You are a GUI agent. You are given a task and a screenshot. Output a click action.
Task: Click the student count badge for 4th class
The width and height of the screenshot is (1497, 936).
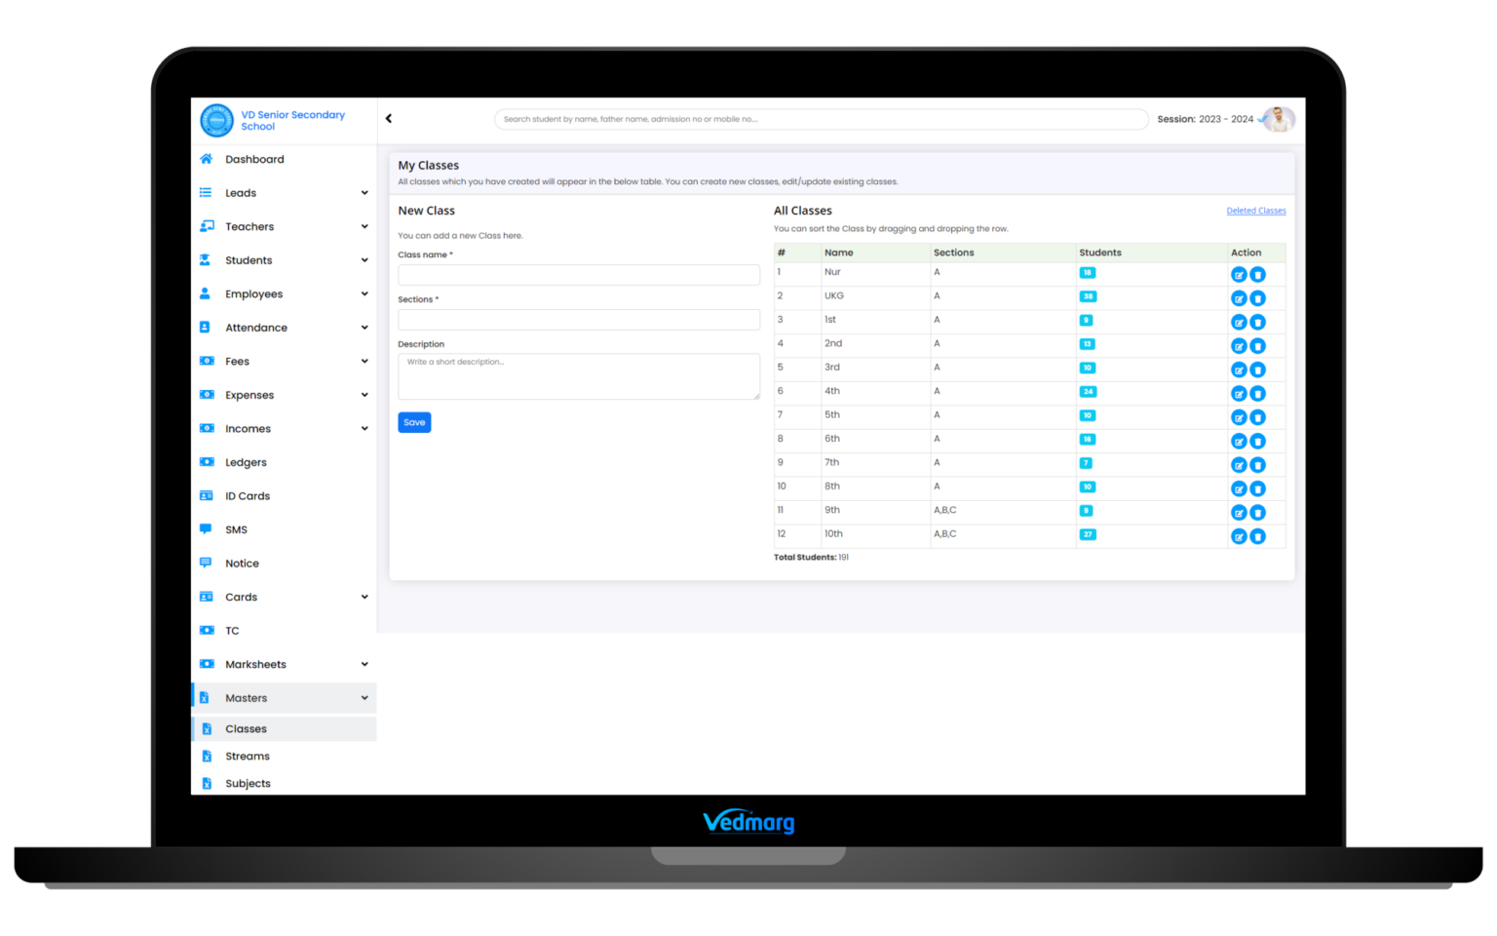tap(1088, 392)
